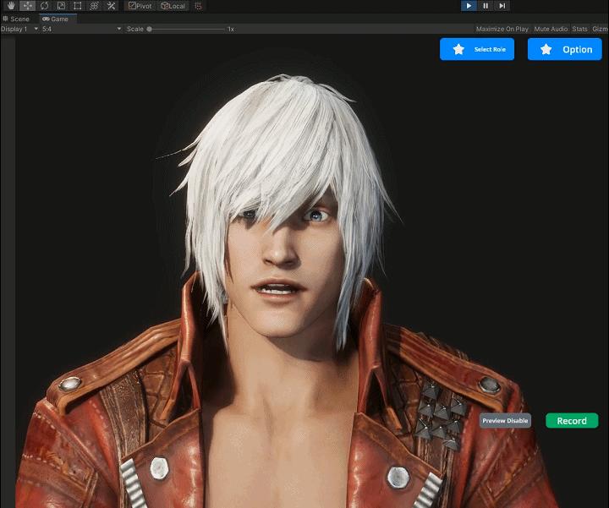The height and width of the screenshot is (508, 609).
Task: Click the Select Role button
Action: tap(477, 49)
